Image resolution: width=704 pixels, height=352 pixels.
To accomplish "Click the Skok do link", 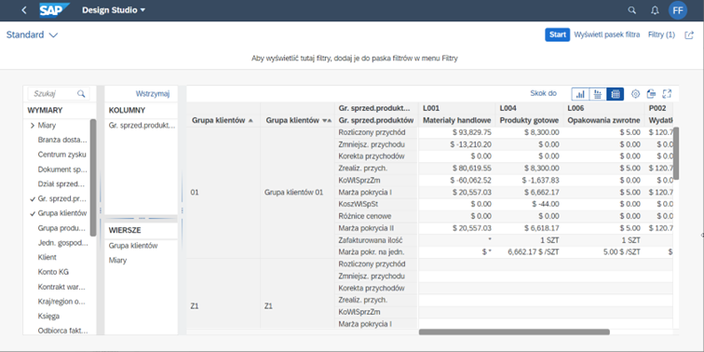I will [543, 93].
